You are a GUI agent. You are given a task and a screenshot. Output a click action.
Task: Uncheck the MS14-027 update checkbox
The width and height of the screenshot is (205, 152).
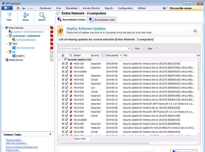(66, 100)
